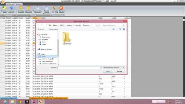Image resolution: width=185 pixels, height=104 pixels.
Task: Click the Abrir button
Action: 108,71
